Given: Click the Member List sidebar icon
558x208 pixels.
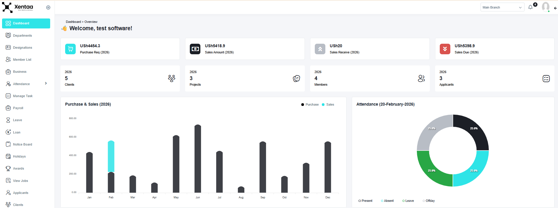Looking at the screenshot, I should (8, 60).
